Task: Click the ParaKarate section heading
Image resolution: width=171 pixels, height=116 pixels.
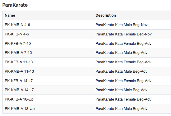Action: [x=15, y=5]
